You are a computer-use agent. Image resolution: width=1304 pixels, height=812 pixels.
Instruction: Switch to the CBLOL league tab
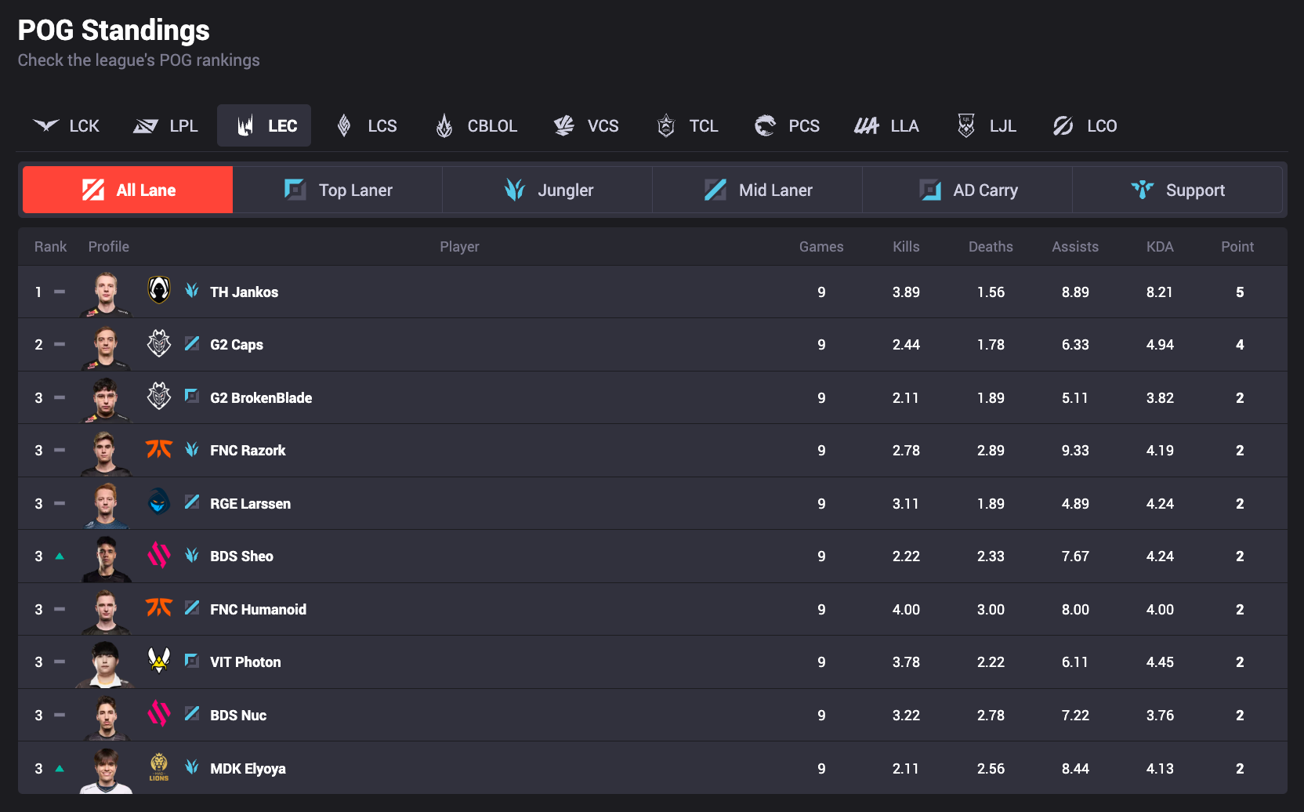tap(476, 125)
